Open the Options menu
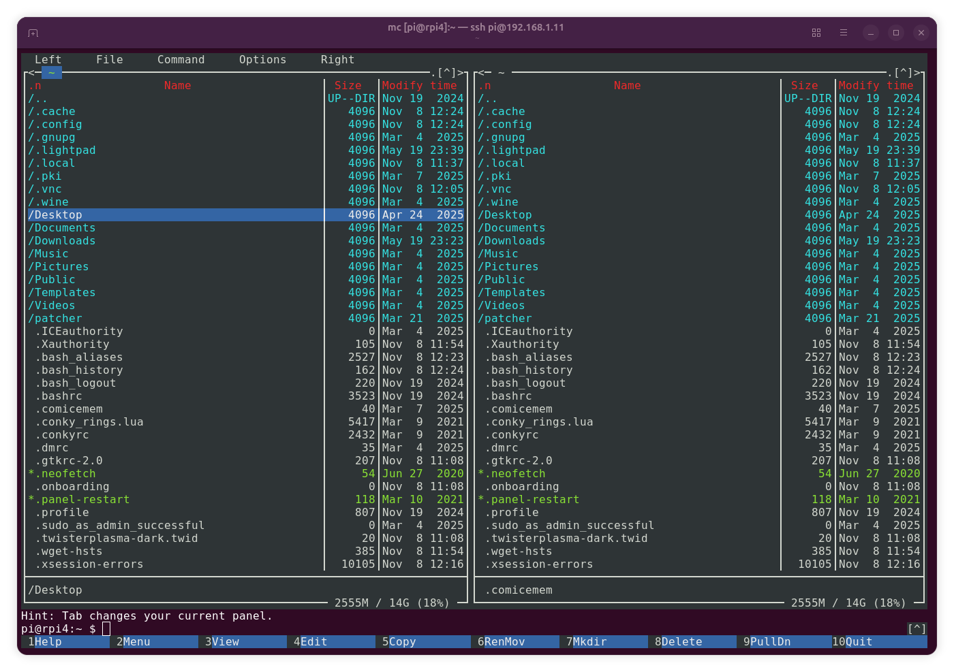Image resolution: width=954 pixels, height=672 pixels. [262, 60]
